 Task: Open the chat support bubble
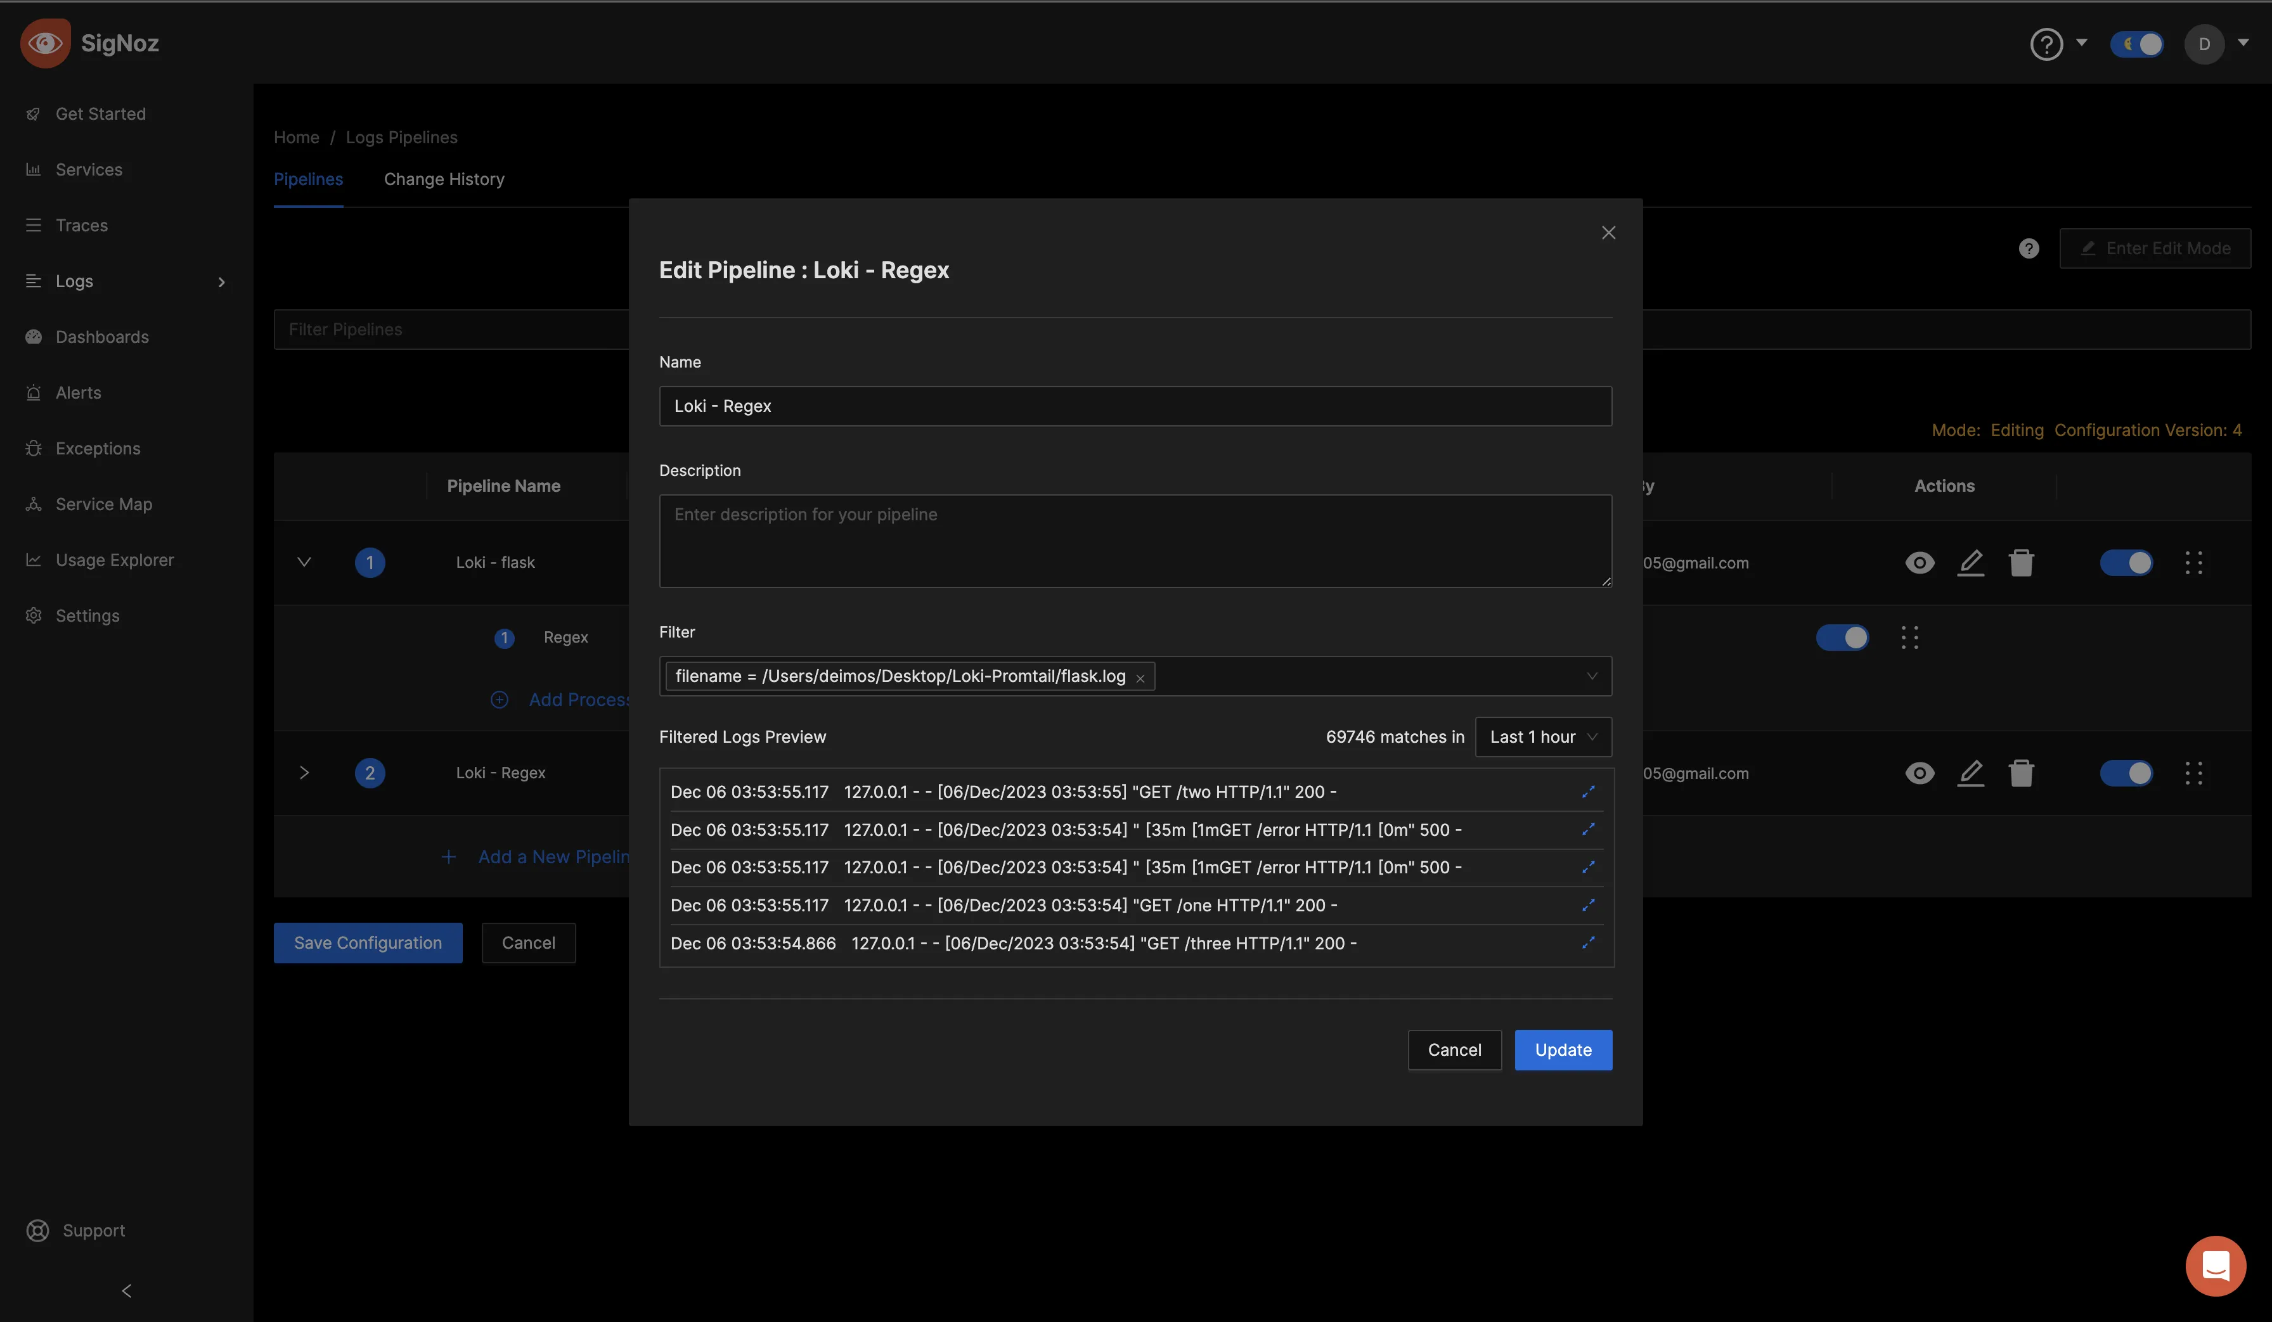click(x=2215, y=1265)
